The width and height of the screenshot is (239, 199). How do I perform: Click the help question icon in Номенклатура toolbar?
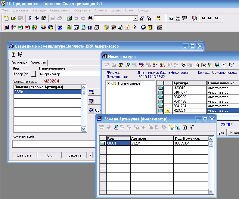(224, 65)
